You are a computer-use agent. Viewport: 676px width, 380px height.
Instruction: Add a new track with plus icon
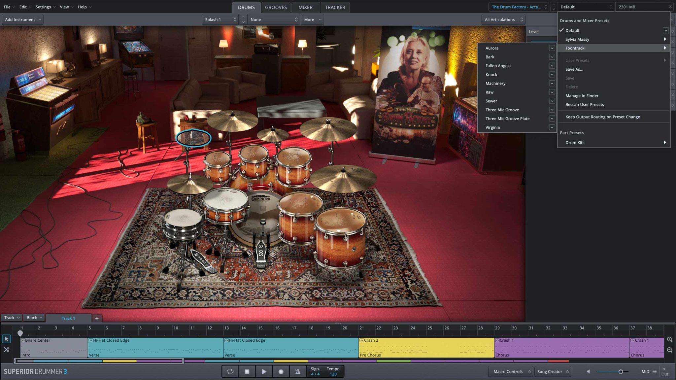click(97, 318)
